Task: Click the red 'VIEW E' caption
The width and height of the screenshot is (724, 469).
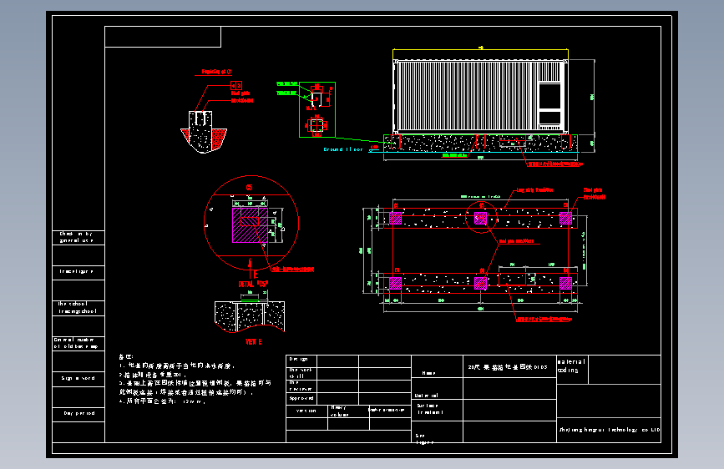Action: coord(254,342)
